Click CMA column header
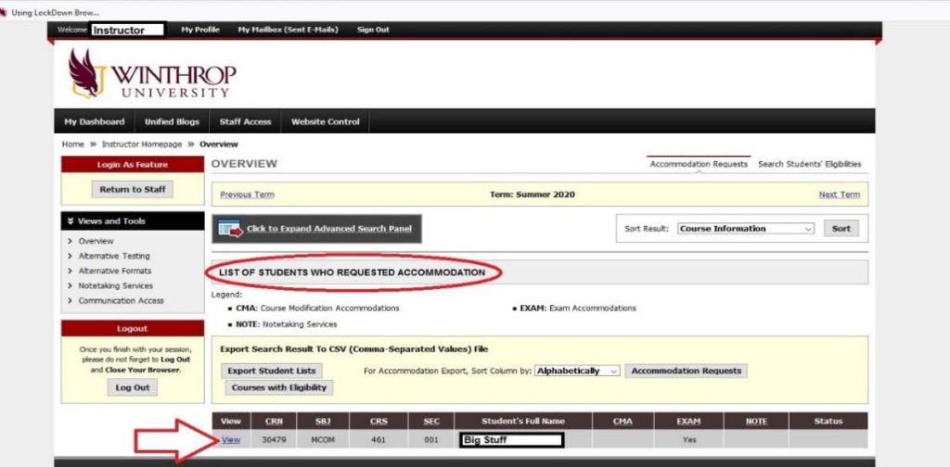 point(623,421)
